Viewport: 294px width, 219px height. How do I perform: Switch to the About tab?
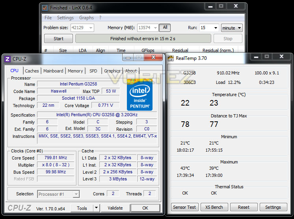(131, 71)
